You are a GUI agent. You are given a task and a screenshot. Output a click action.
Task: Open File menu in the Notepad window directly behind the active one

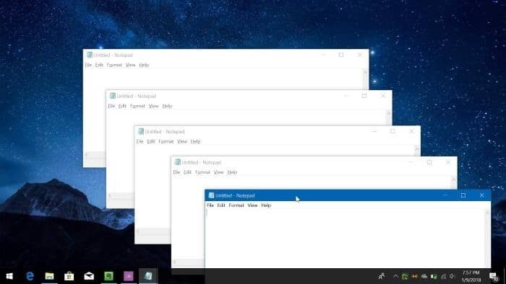coord(176,172)
